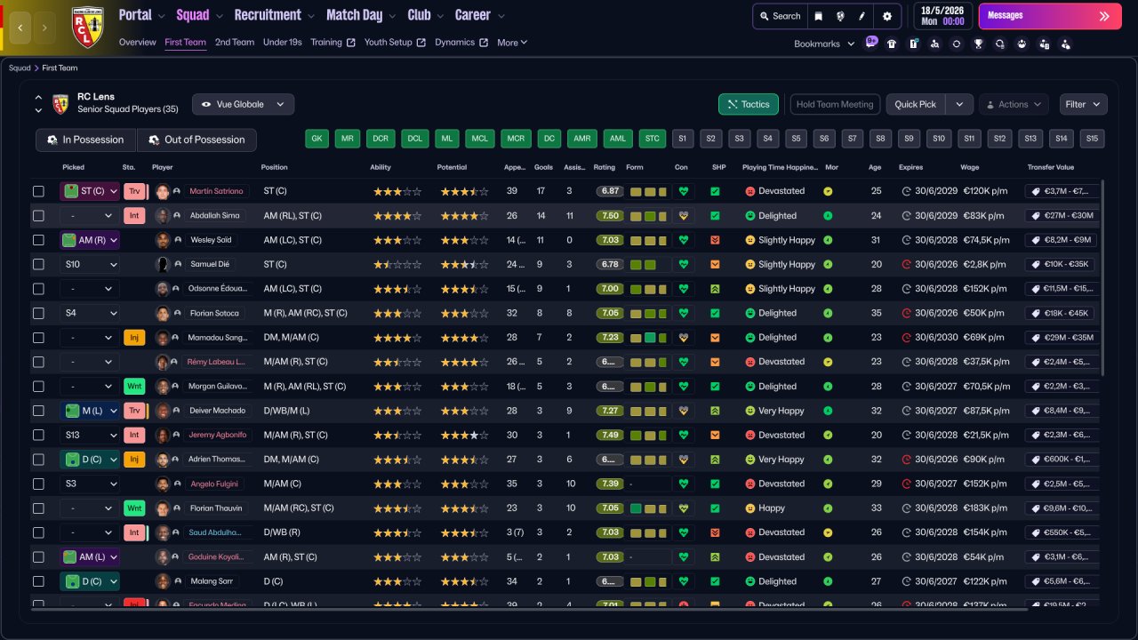This screenshot has width=1138, height=640.
Task: Click the morale icon for Abdallah Sima
Action: (828, 215)
